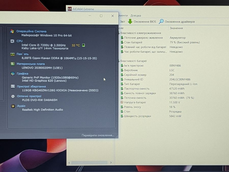Click right arrow of AIDA64 horizontal scrollbar

(111, 163)
